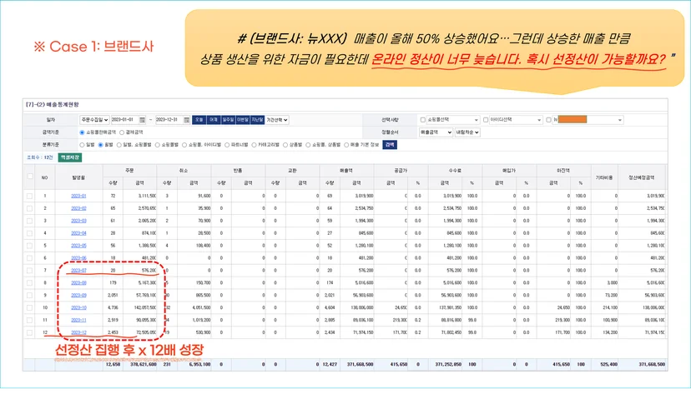This screenshot has height=404, width=691.
Task: Tick the checkbox for row 2023-04
Action: point(29,233)
